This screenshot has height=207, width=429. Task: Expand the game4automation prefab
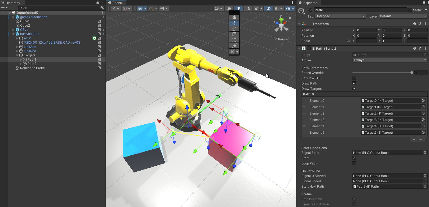pos(14,17)
